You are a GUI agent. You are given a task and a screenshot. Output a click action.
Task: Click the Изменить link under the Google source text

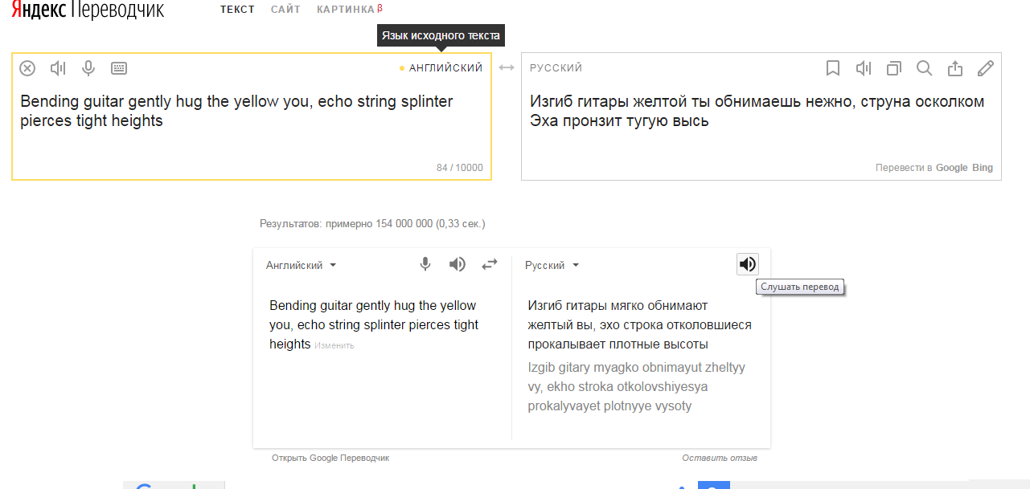click(334, 345)
